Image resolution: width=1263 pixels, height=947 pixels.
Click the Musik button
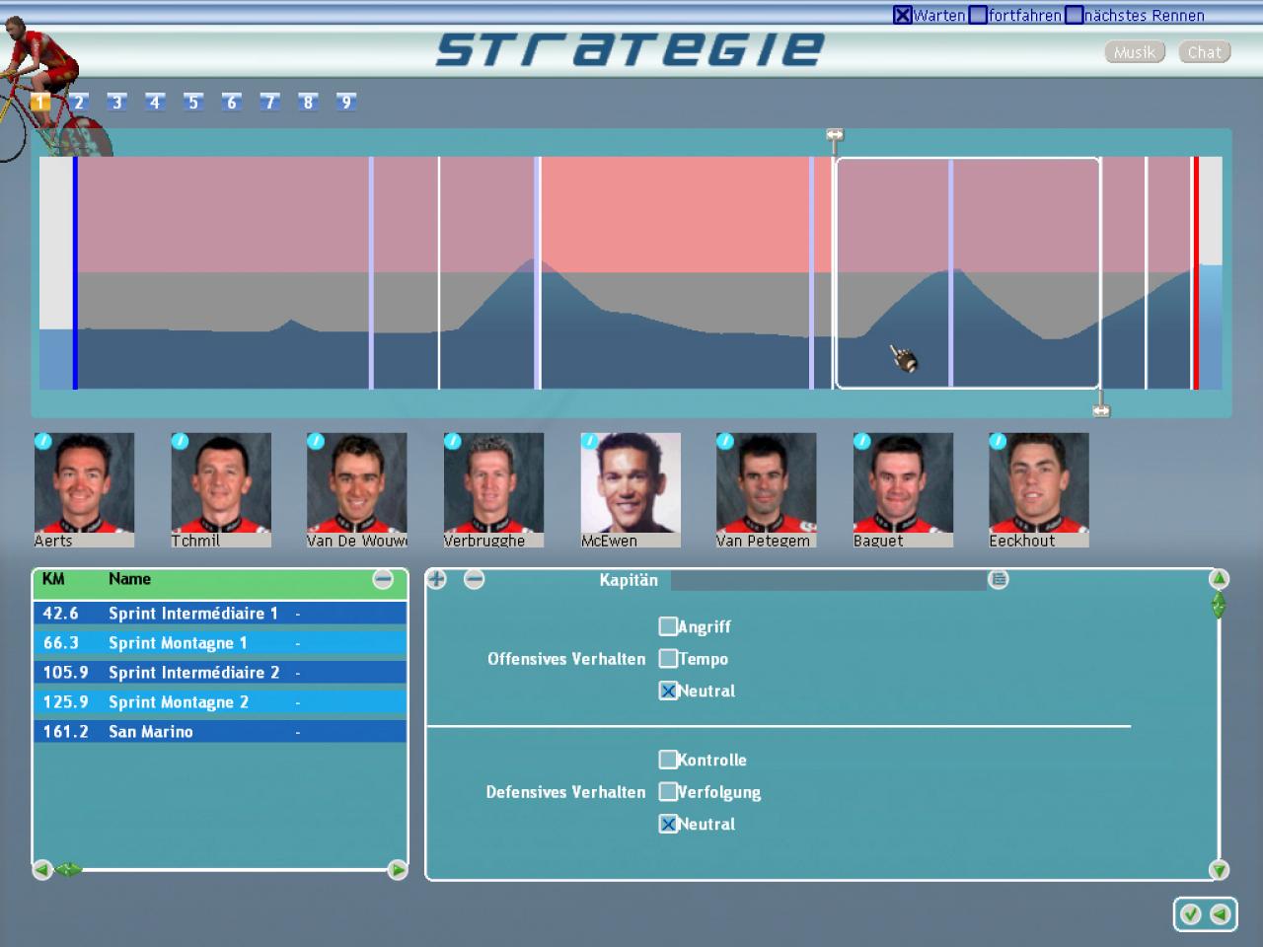click(x=1135, y=52)
